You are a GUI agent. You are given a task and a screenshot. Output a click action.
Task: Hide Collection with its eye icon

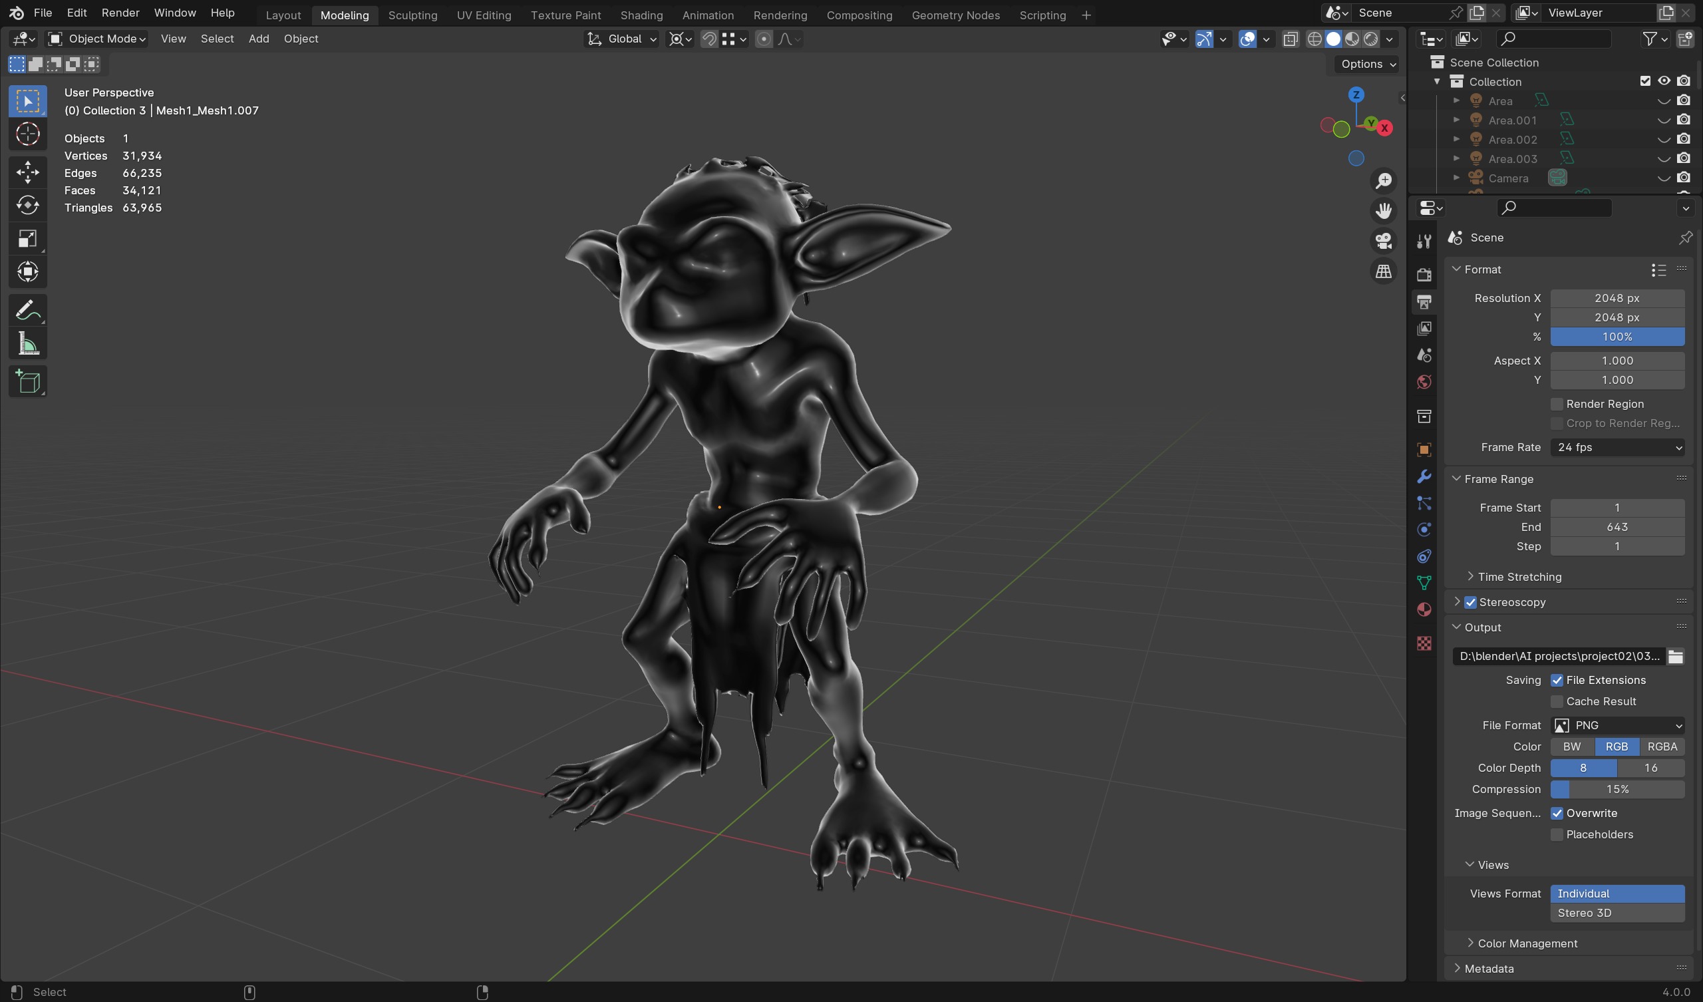click(x=1664, y=81)
